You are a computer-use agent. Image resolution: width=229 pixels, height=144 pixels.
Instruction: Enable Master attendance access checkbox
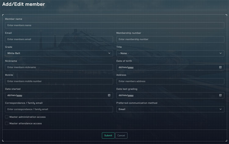pos(7,124)
